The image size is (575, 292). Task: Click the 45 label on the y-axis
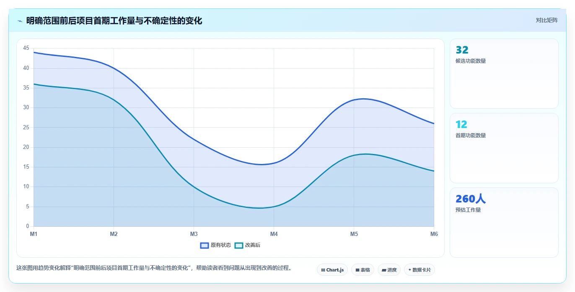[26, 48]
